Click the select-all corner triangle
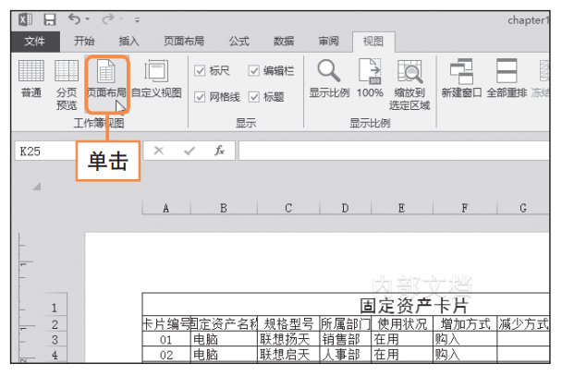This screenshot has width=562, height=376. [37, 187]
